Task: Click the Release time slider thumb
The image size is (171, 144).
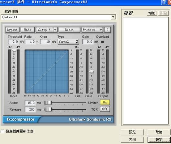Action: pyautogui.click(x=48, y=109)
